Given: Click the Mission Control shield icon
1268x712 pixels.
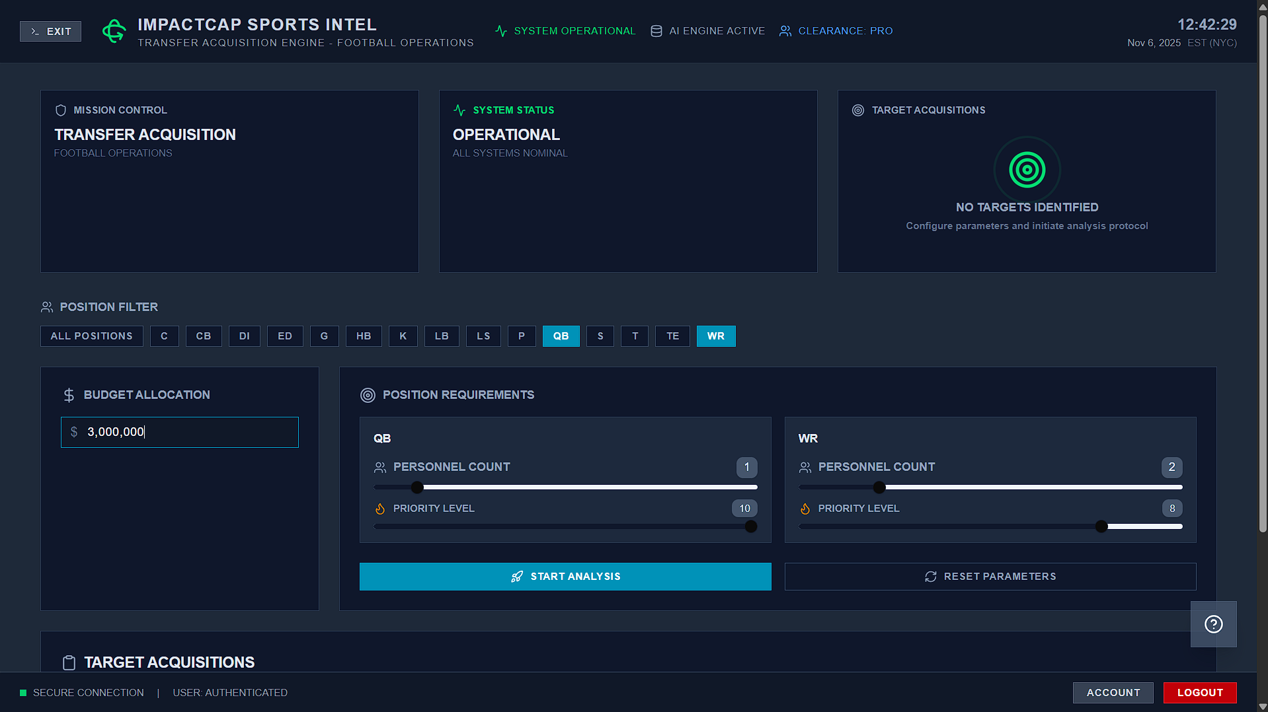Looking at the screenshot, I should point(61,110).
